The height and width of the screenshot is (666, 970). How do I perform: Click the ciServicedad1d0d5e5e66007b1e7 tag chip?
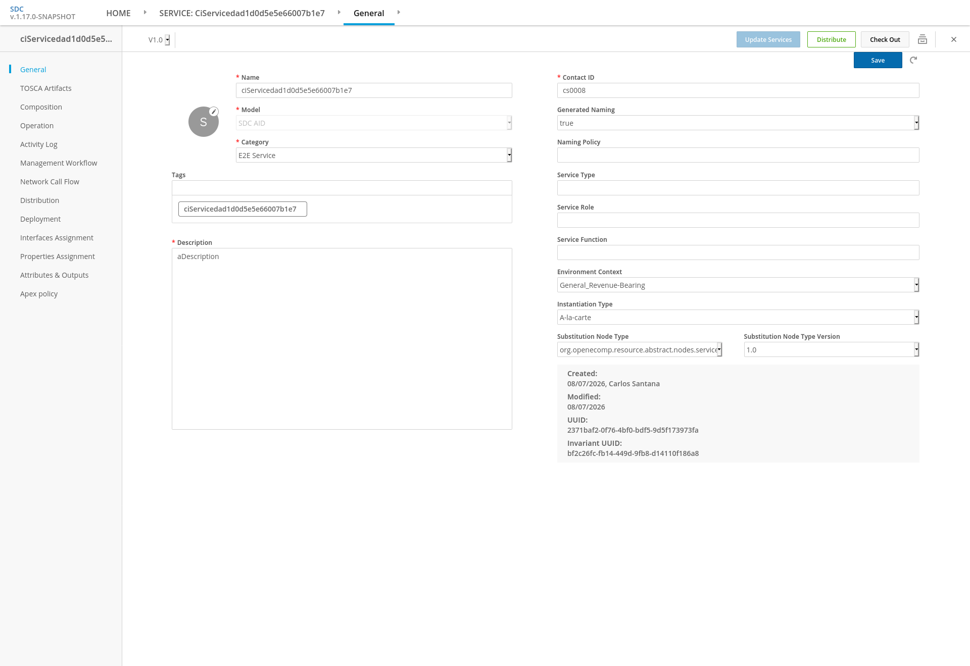tap(243, 209)
